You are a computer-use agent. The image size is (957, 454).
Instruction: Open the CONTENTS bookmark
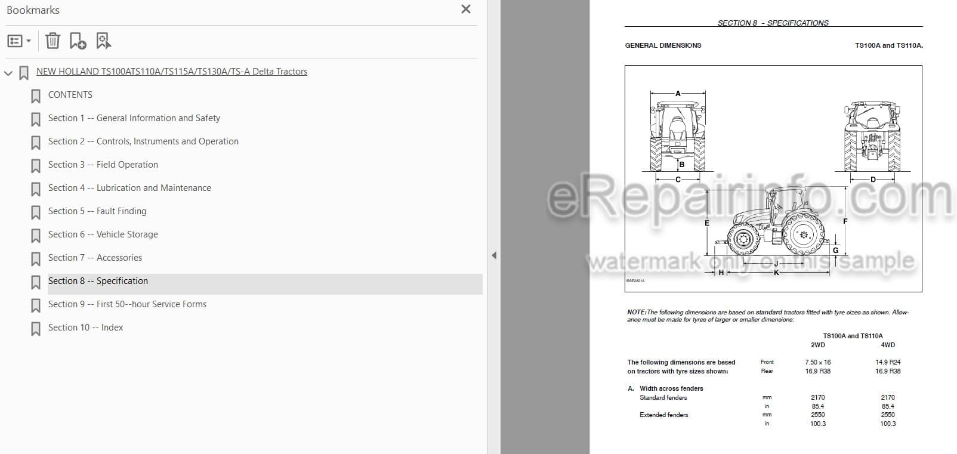pyautogui.click(x=70, y=95)
